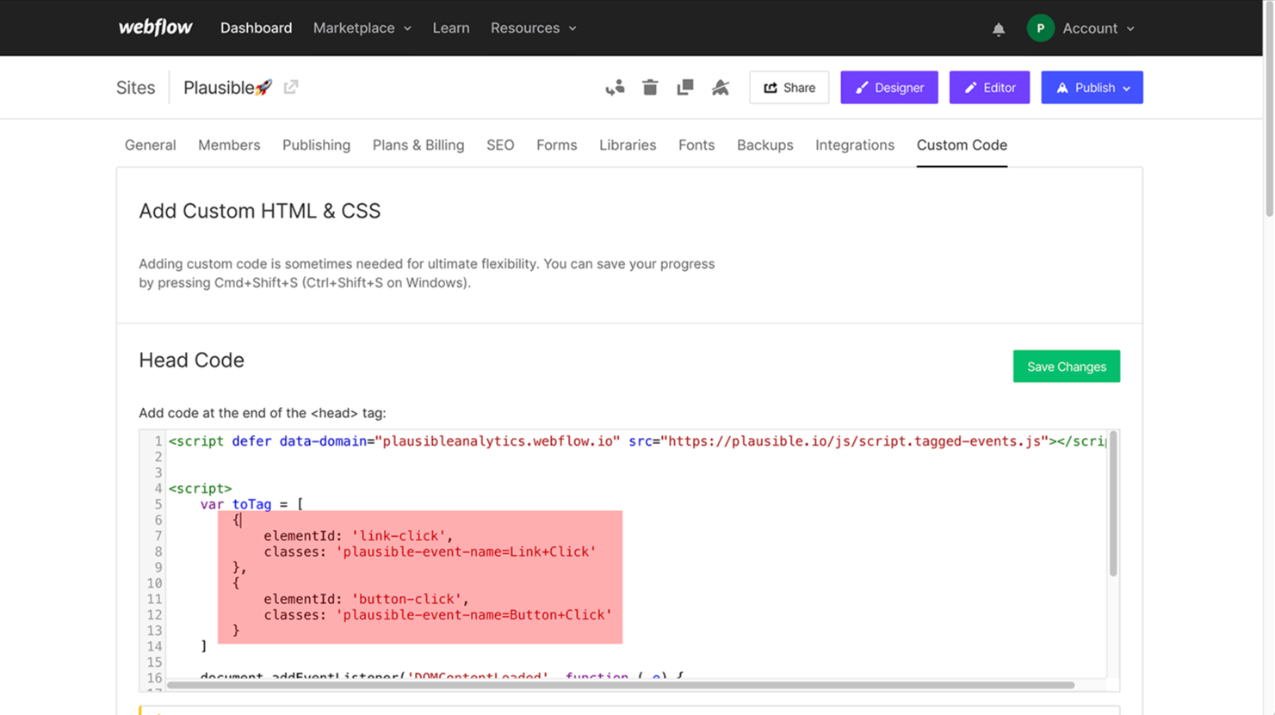Open the Plans & Billing tab
The image size is (1275, 715).
(x=418, y=145)
